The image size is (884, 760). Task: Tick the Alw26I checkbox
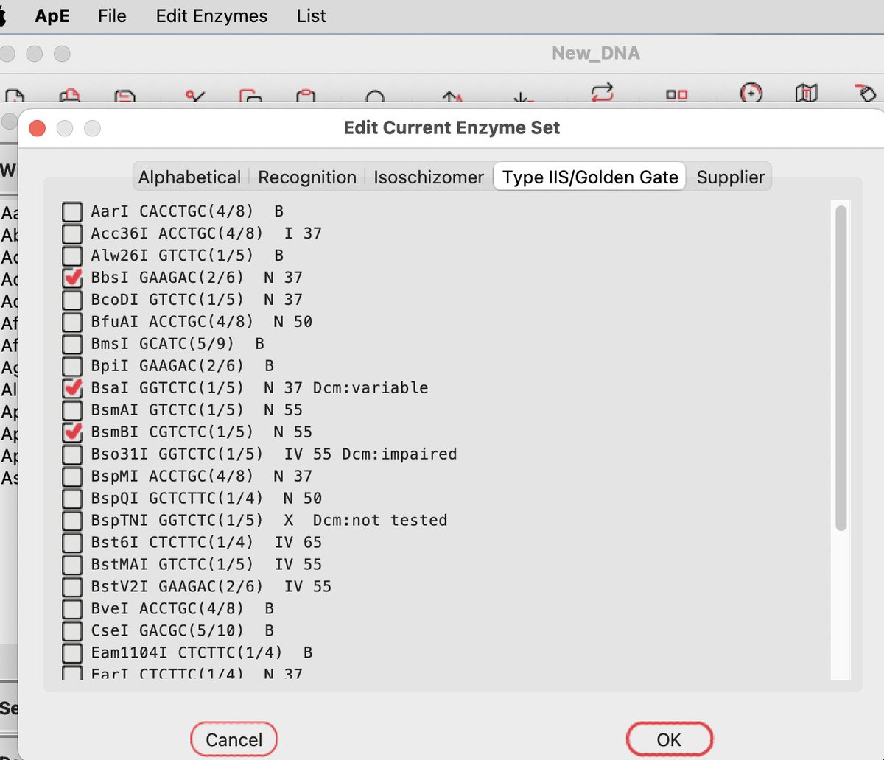(x=72, y=256)
